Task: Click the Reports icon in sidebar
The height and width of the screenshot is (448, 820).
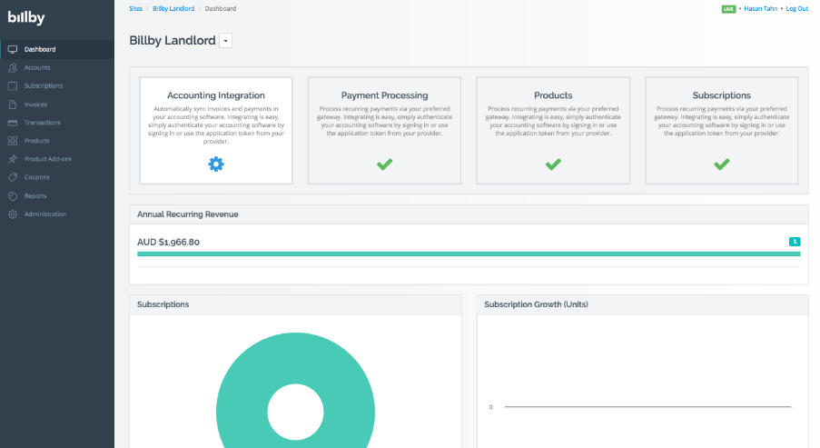Action: point(12,196)
